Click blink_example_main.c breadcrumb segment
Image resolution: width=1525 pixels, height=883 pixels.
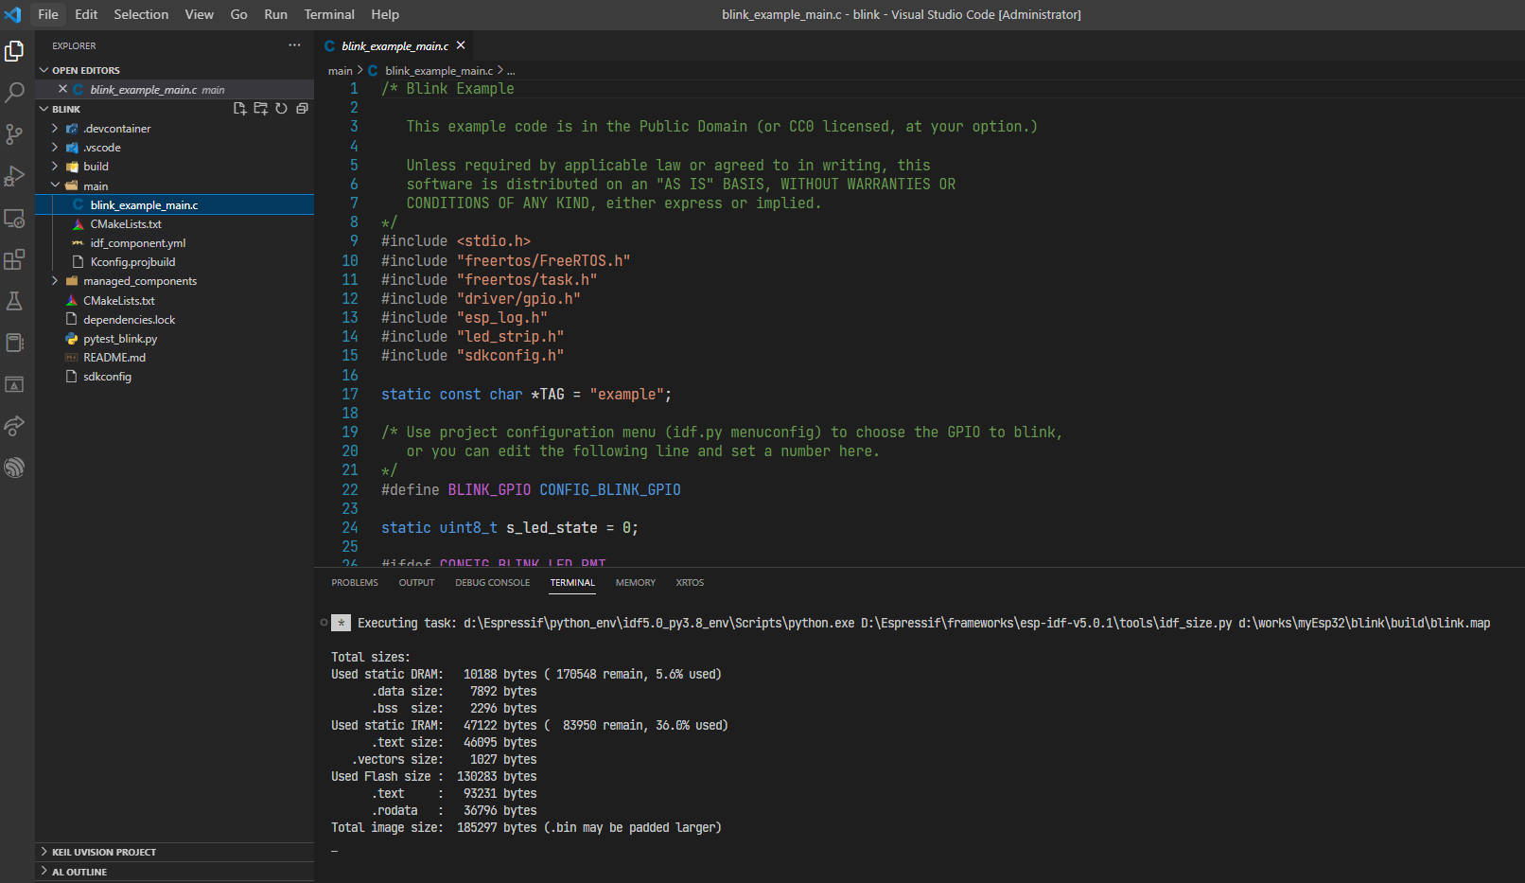[438, 71]
